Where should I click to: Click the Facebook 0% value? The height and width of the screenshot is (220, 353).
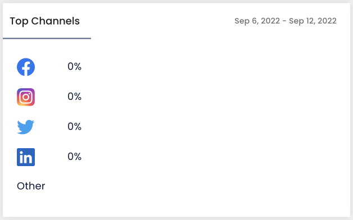(x=75, y=67)
